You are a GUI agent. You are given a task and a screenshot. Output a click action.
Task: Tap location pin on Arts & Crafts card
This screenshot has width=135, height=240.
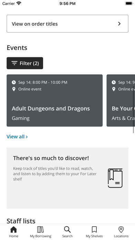(114, 89)
